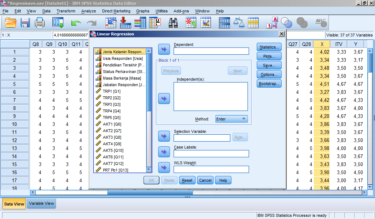Select Masa Berkerja [Masa] variable
375x219 pixels.
120,78
